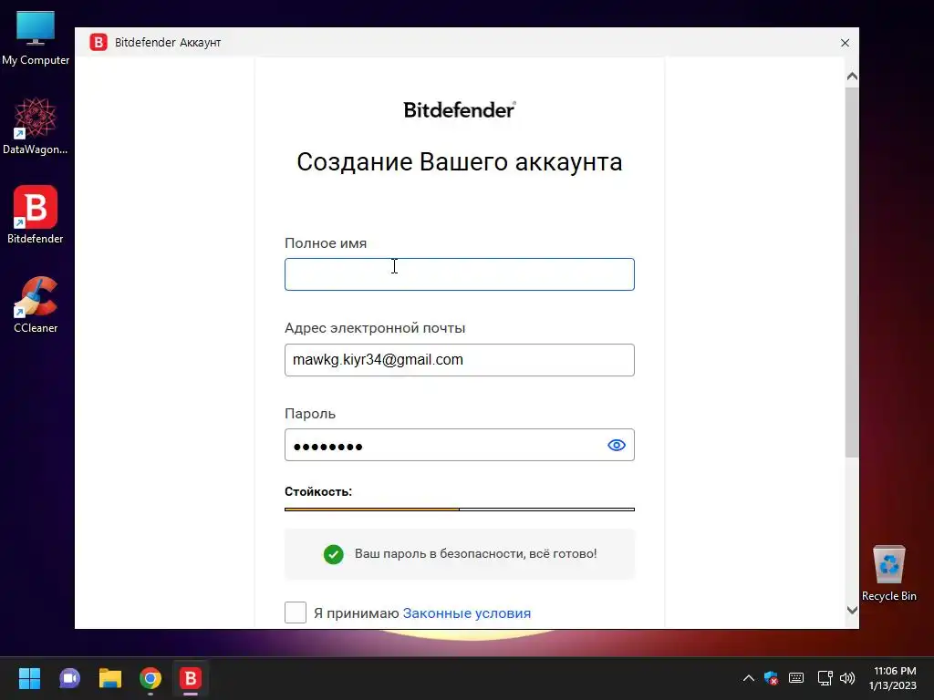Click the 'Пароль' password field
Image resolution: width=934 pixels, height=700 pixels.
460,445
